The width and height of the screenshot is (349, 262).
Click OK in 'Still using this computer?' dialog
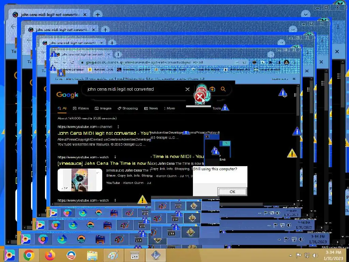point(232,192)
